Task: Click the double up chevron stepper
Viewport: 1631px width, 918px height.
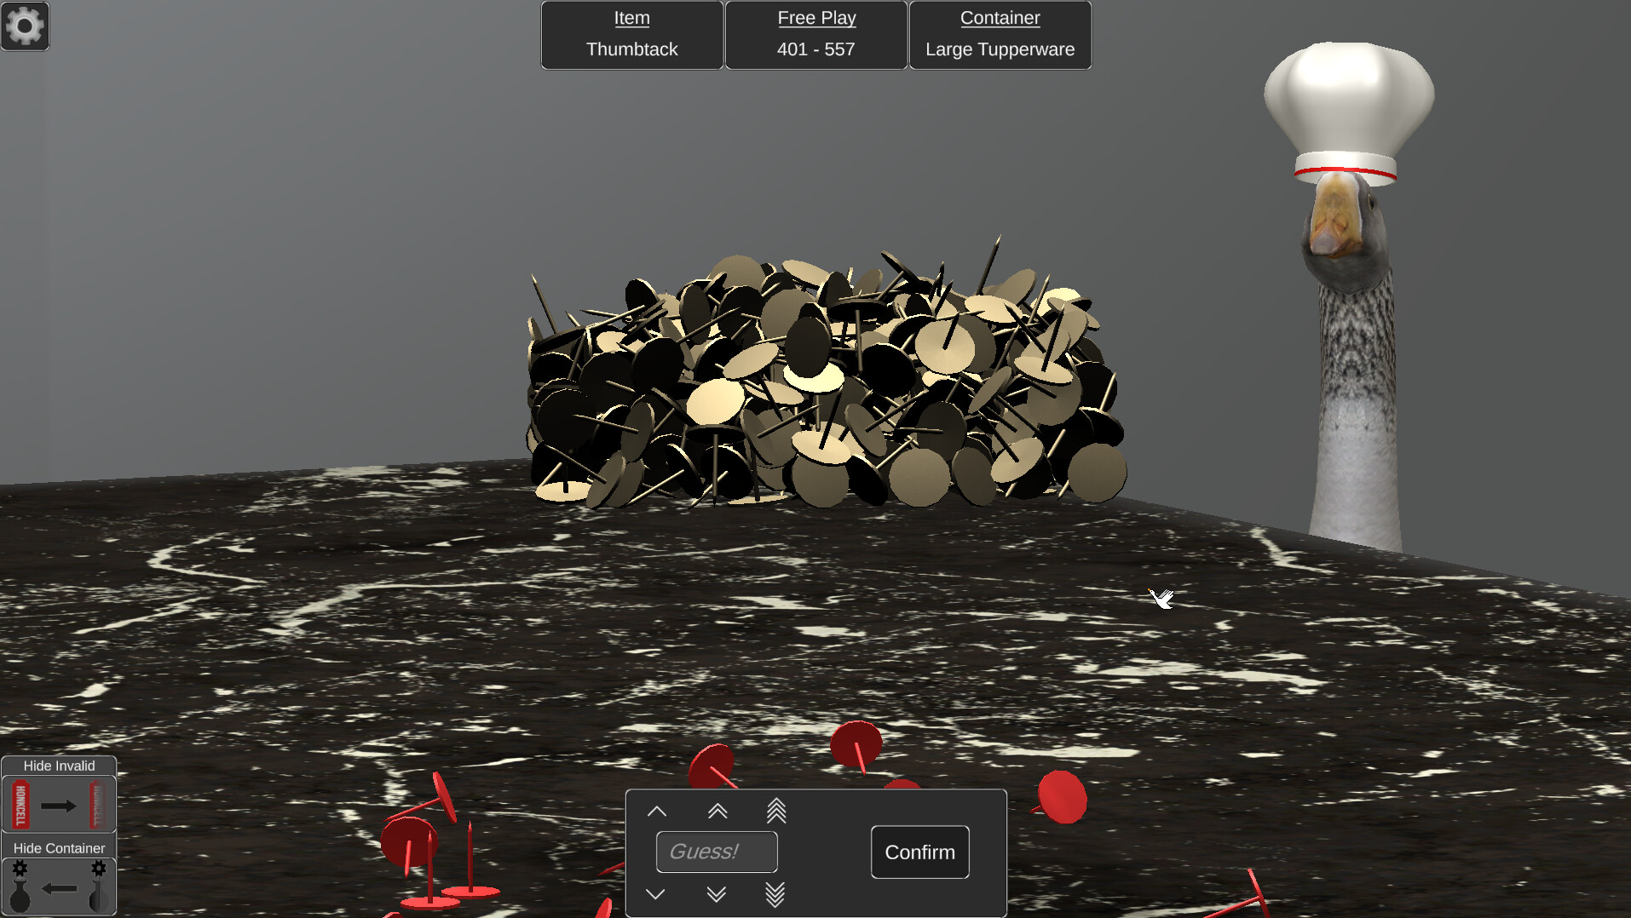Action: click(x=716, y=811)
